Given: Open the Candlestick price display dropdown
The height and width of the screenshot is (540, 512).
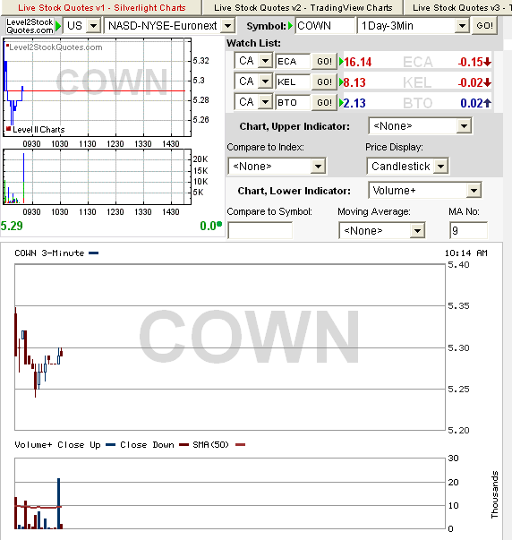Looking at the screenshot, I should (407, 167).
